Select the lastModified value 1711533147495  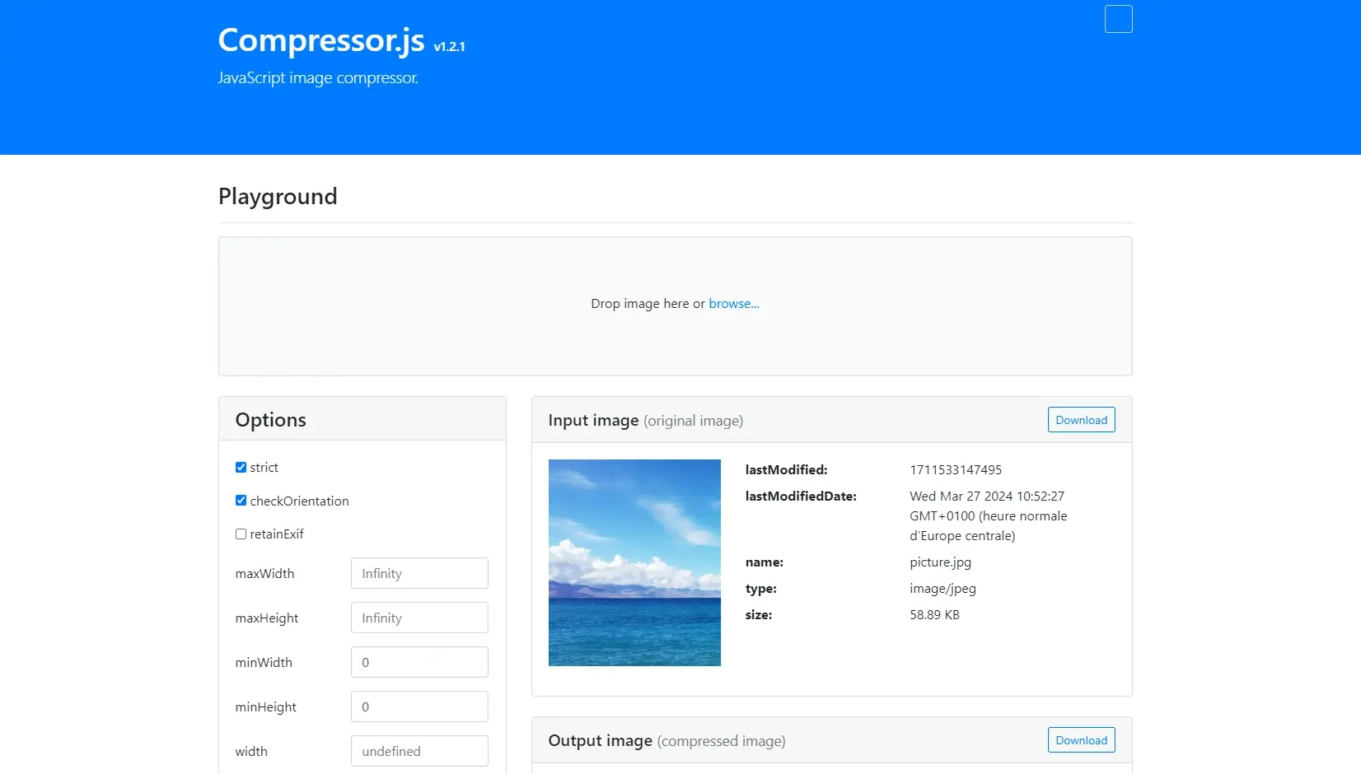coord(956,469)
